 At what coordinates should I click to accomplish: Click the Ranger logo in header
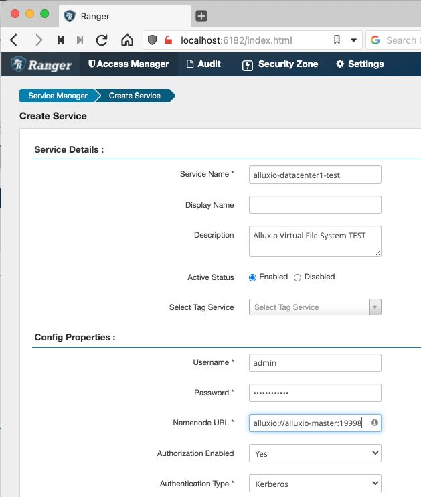tap(41, 64)
